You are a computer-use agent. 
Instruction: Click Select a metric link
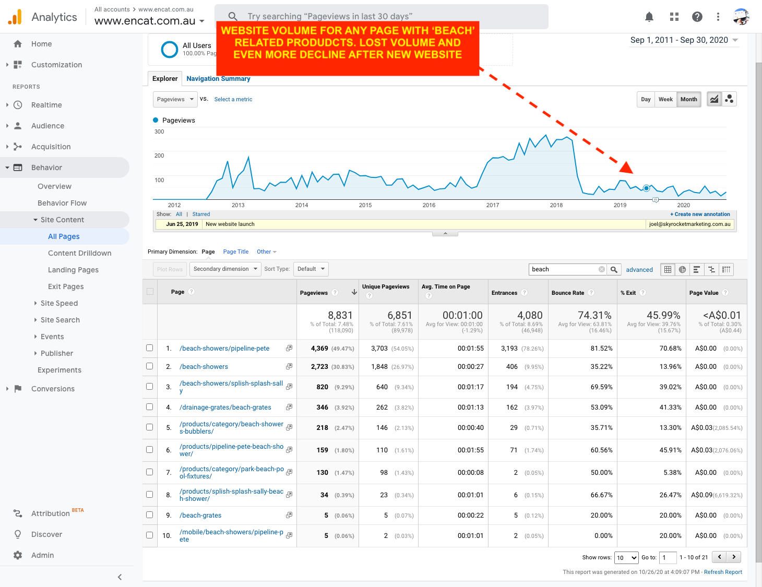pos(233,99)
